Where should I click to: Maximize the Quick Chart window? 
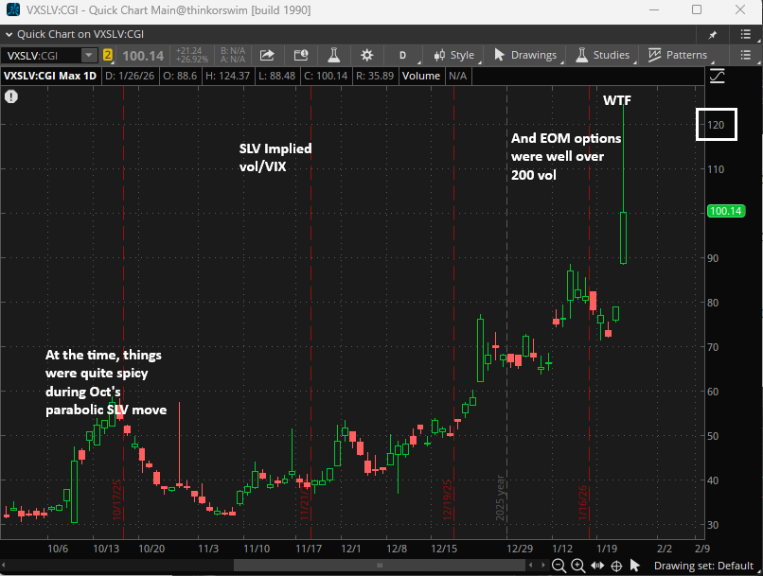point(697,9)
